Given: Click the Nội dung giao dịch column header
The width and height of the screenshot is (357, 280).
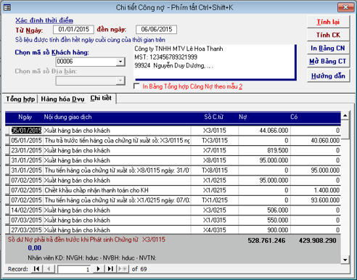Looking at the screenshot, I should pyautogui.click(x=67, y=117).
